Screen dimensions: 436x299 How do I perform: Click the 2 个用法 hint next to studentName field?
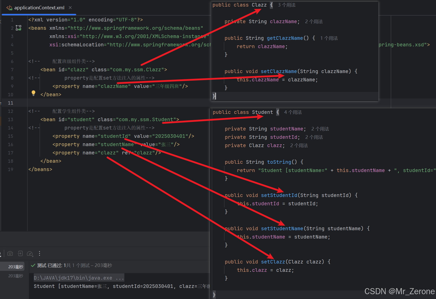[320, 129]
